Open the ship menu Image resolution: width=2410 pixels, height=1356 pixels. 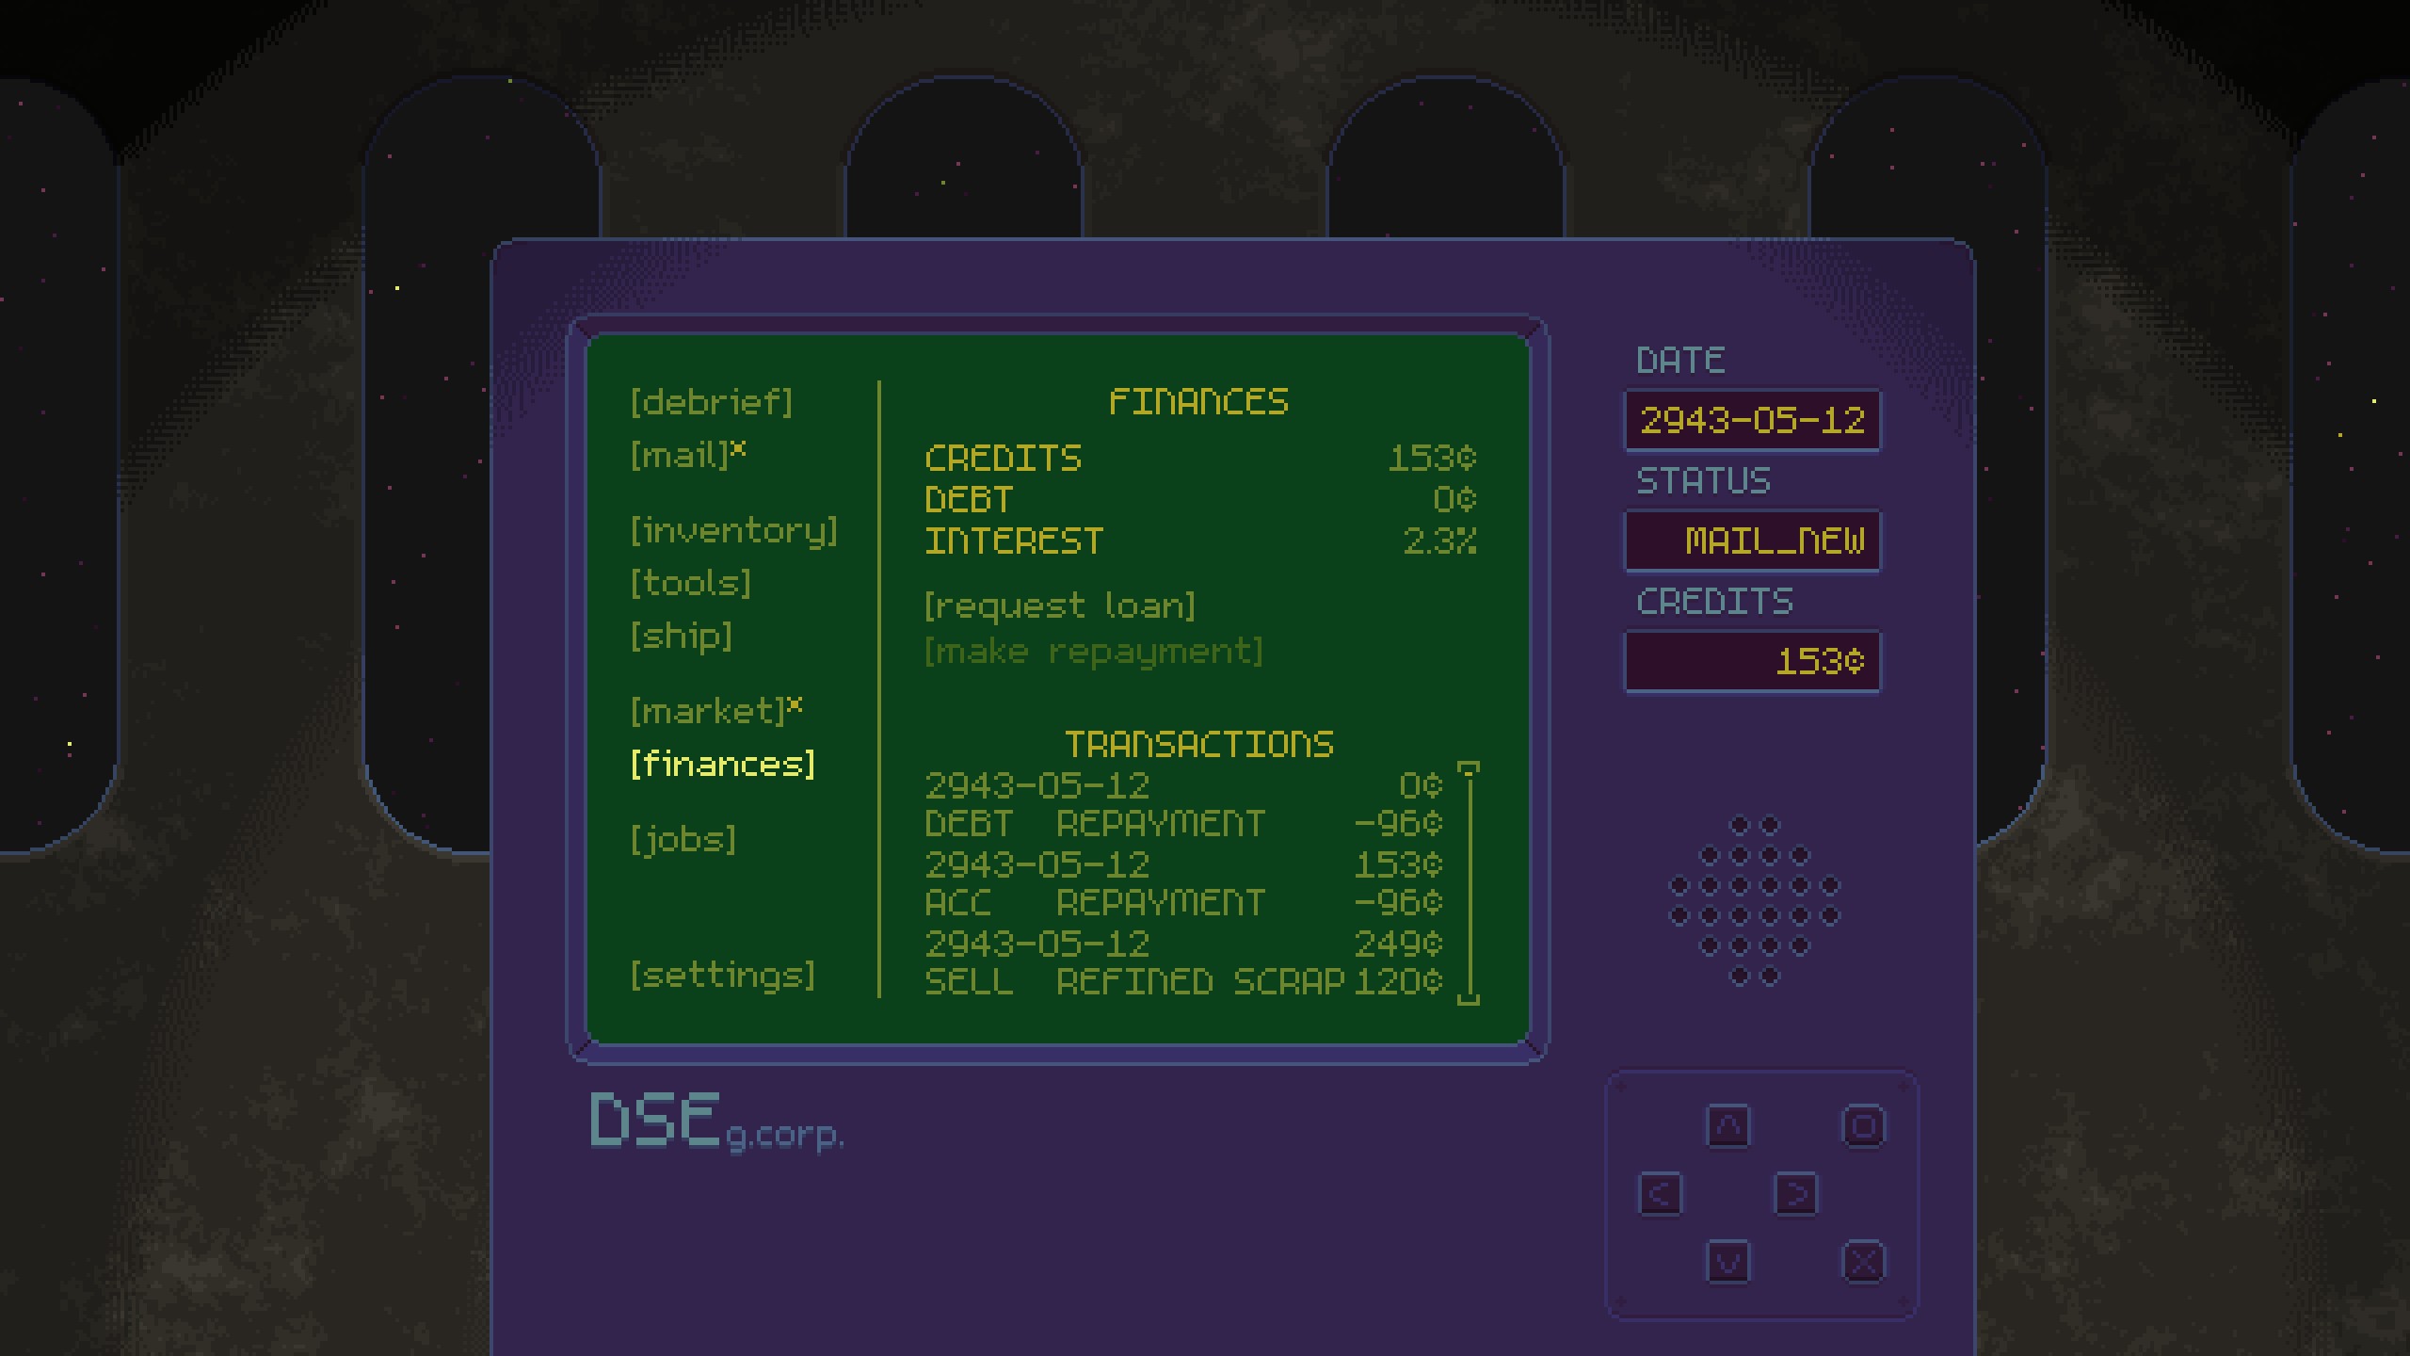click(682, 636)
